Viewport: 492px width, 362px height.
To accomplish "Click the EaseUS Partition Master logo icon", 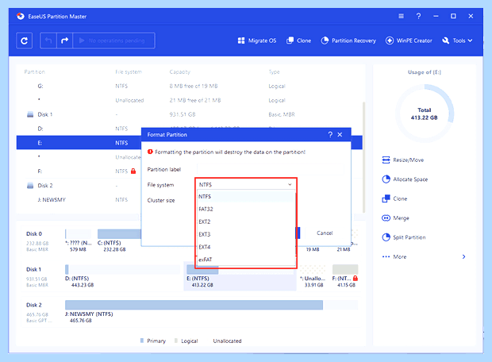I will point(21,16).
